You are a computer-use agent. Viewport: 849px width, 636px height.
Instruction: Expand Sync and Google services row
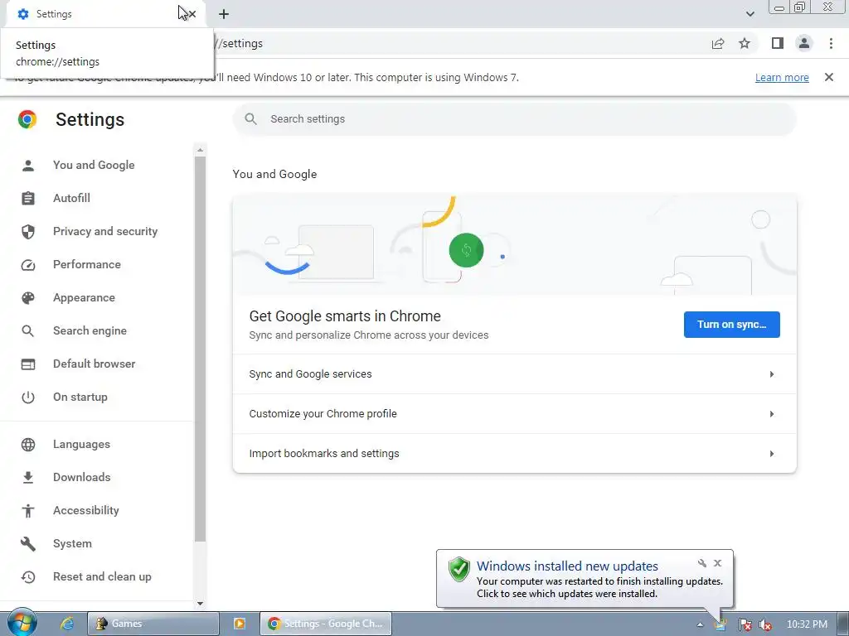pos(514,374)
